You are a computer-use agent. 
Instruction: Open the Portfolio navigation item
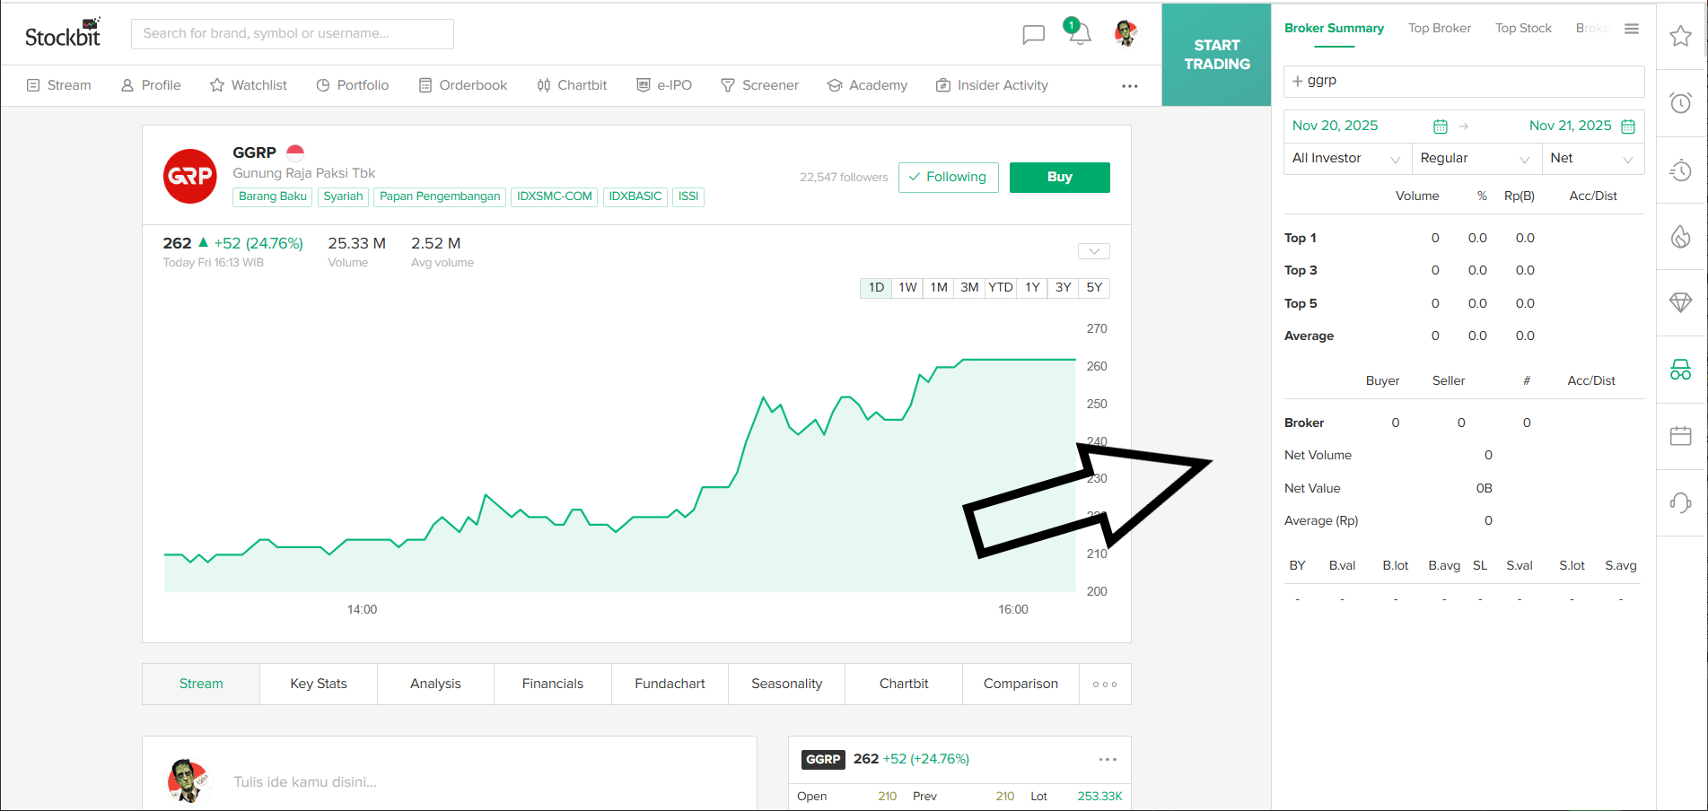click(x=353, y=85)
